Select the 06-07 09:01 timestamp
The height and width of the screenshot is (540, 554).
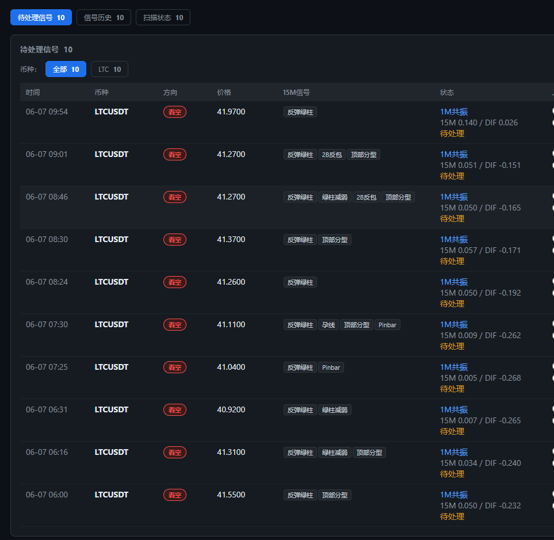pos(47,154)
